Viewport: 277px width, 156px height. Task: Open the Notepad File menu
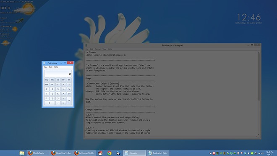tap(87, 49)
